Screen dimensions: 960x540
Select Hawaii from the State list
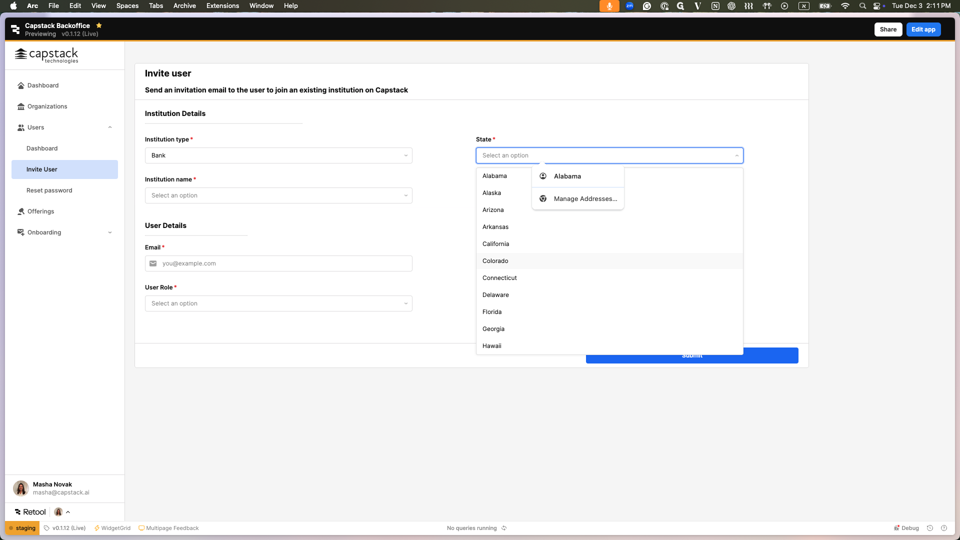609,346
